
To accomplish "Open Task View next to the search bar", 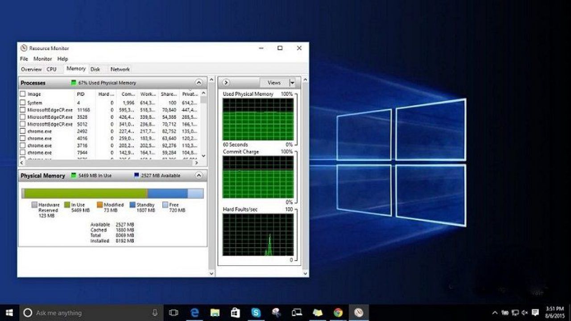I will [174, 313].
